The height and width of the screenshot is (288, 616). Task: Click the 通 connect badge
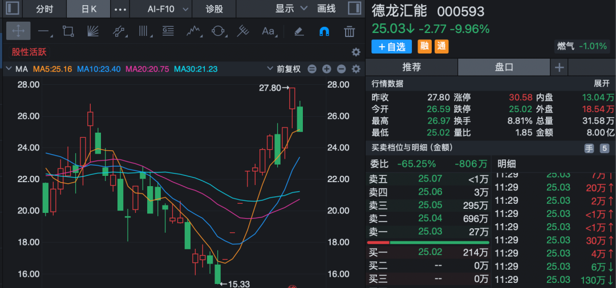[441, 47]
